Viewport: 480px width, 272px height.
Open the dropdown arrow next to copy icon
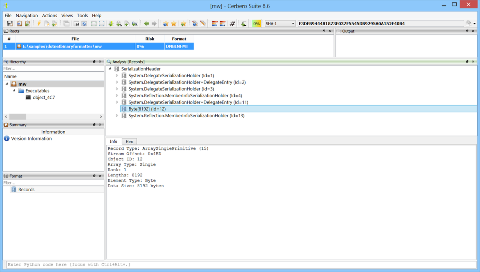pyautogui.click(x=474, y=24)
